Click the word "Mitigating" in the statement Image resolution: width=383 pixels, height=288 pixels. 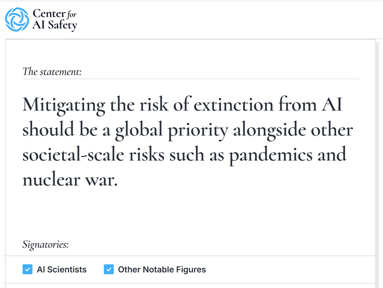64,105
